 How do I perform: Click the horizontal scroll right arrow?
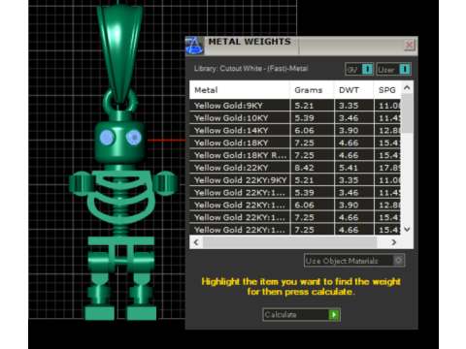(x=394, y=242)
